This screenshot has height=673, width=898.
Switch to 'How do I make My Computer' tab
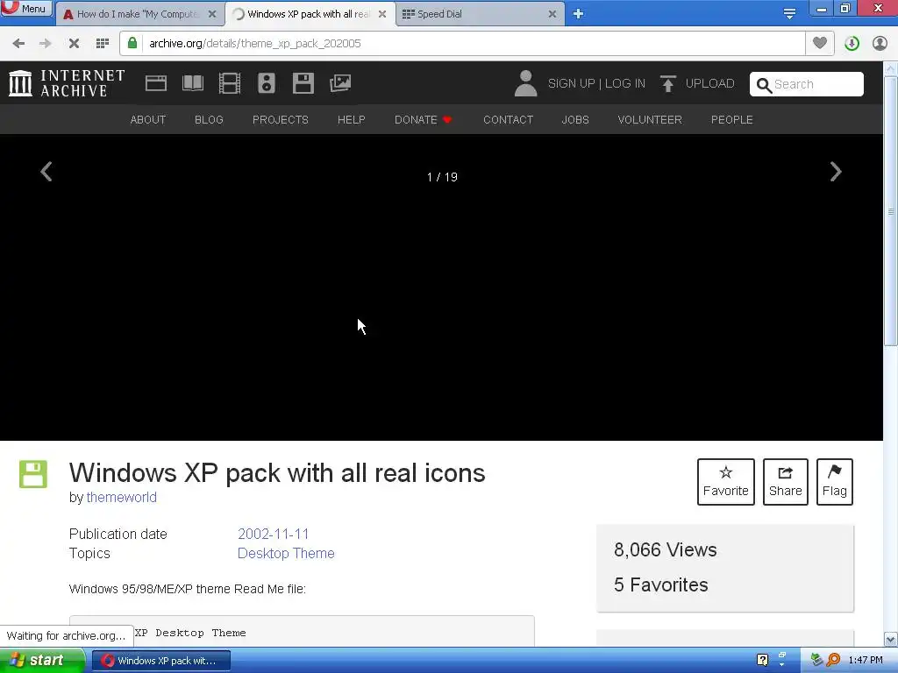pos(139,14)
